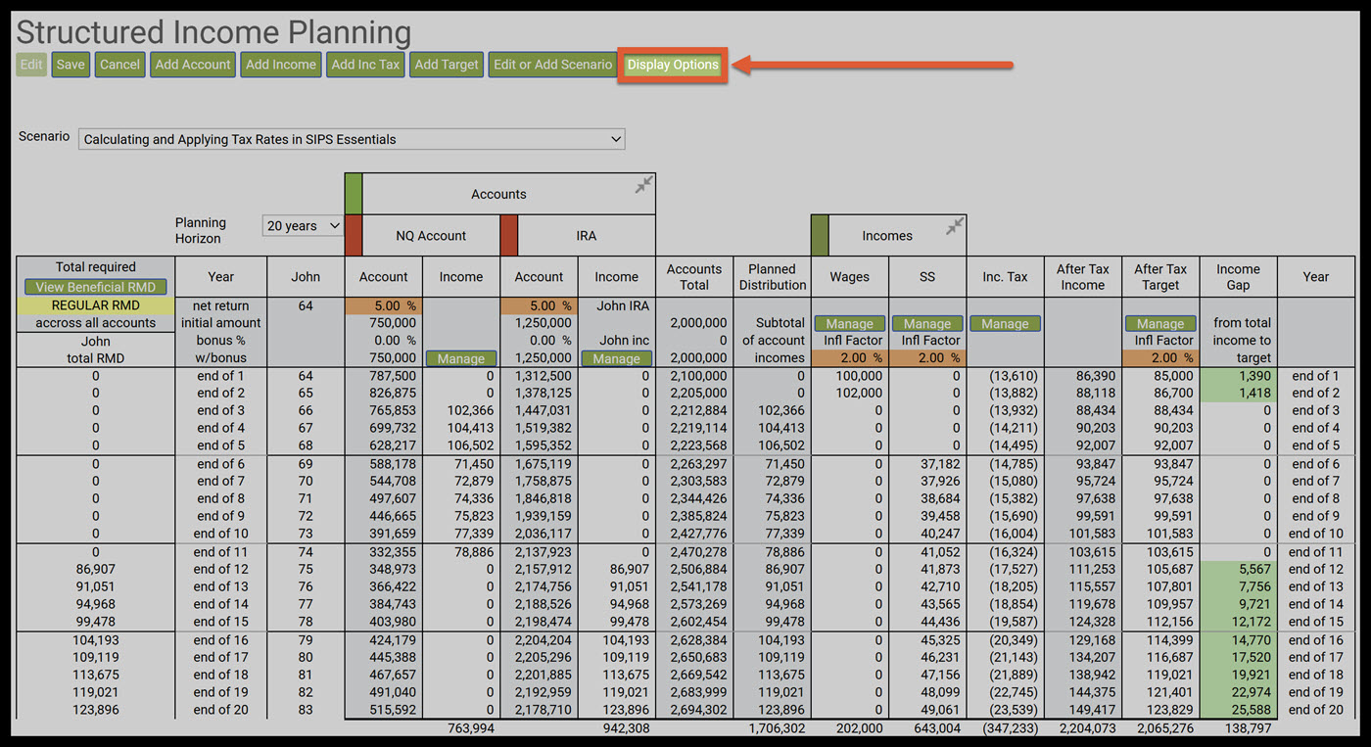Select the 1,390 income gap cell
The height and width of the screenshot is (747, 1371).
point(1239,376)
